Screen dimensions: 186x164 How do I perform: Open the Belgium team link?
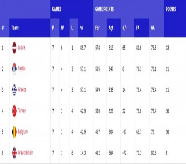pos(23,132)
